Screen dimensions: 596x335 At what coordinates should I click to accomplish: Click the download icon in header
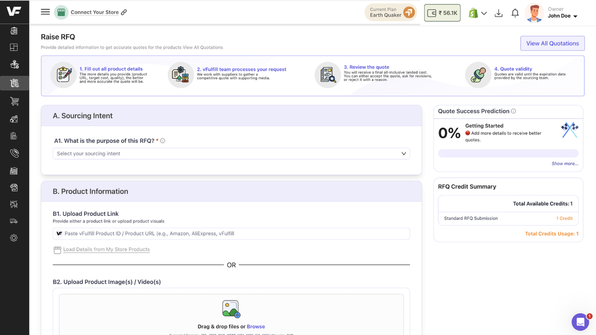[498, 13]
